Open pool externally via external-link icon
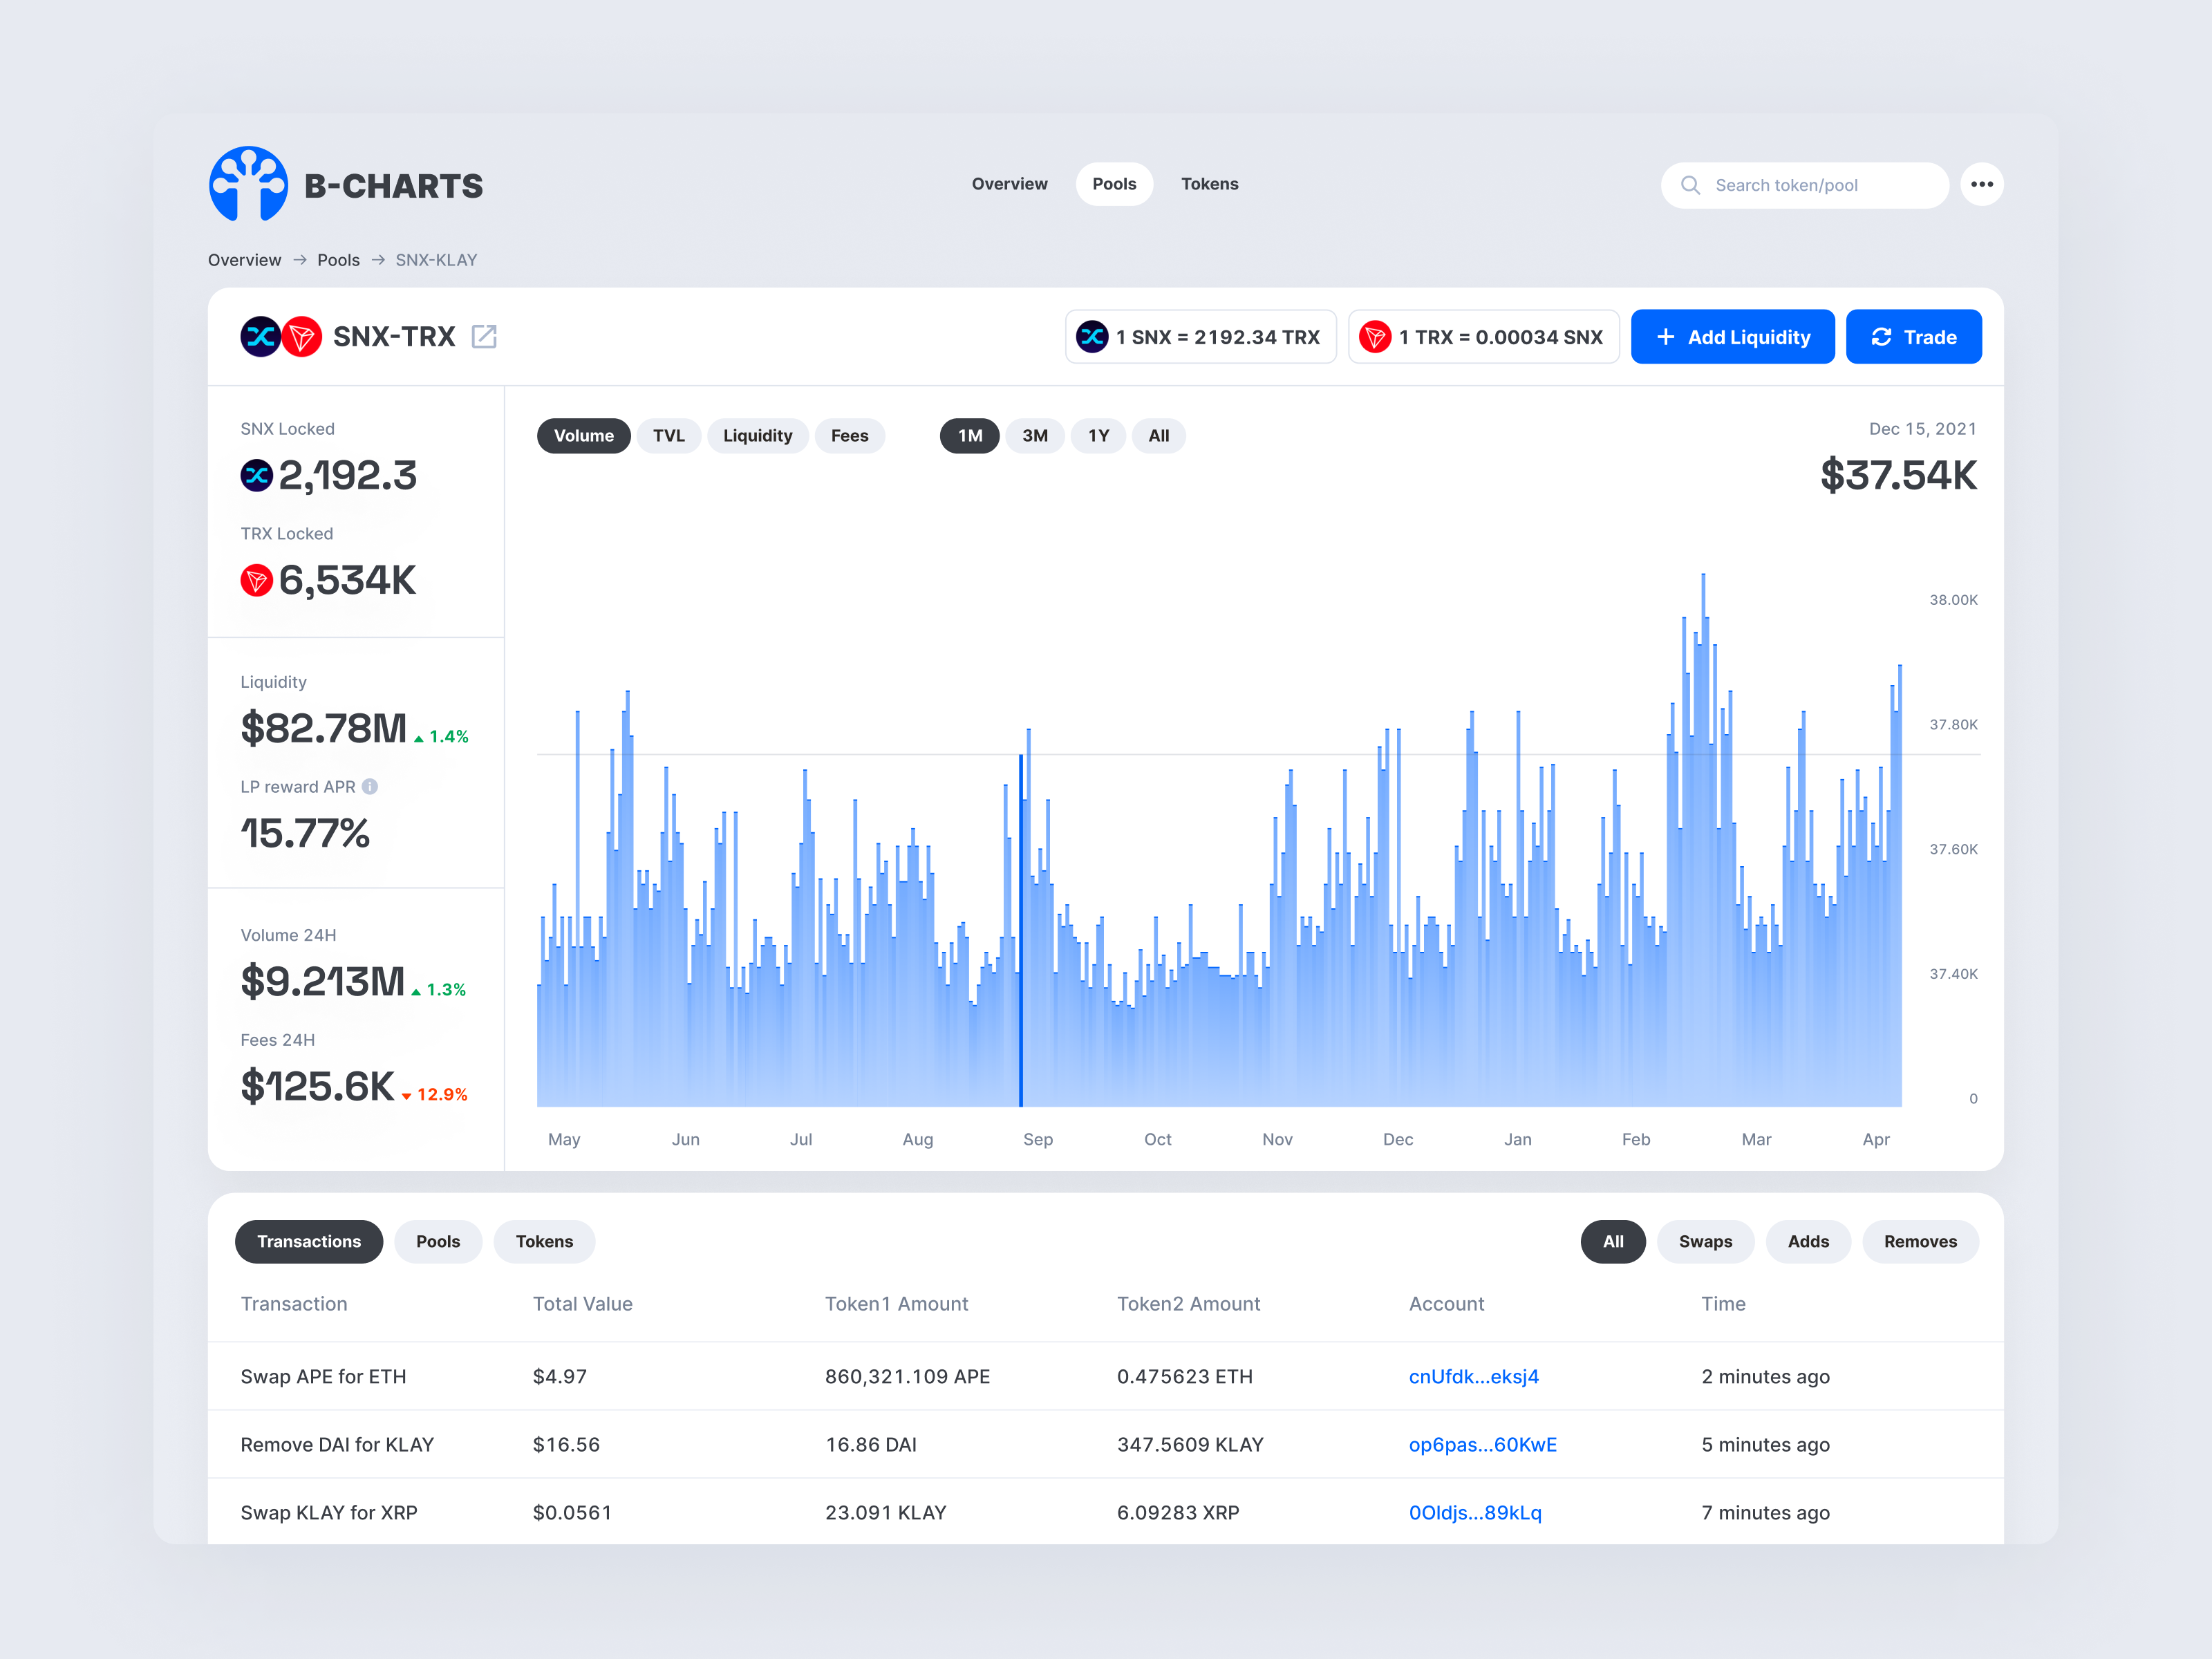This screenshot has width=2212, height=1659. coord(486,337)
